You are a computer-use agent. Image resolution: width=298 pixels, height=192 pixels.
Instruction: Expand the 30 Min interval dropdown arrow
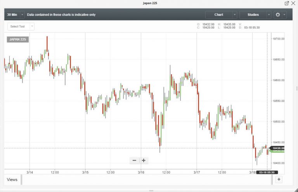coord(22,15)
